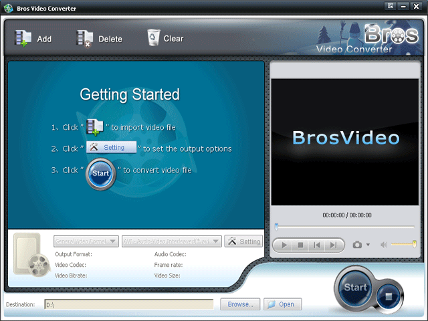Image resolution: width=428 pixels, height=321 pixels.
Task: Open the General Video Format dropdown
Action: coord(86,241)
